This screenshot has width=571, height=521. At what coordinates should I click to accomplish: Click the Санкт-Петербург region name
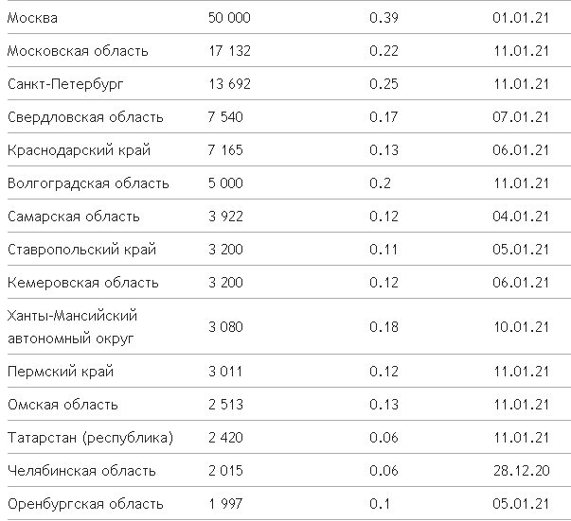coord(65,84)
